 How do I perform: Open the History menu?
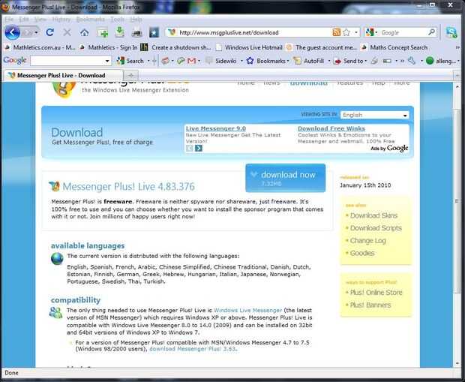tap(61, 20)
